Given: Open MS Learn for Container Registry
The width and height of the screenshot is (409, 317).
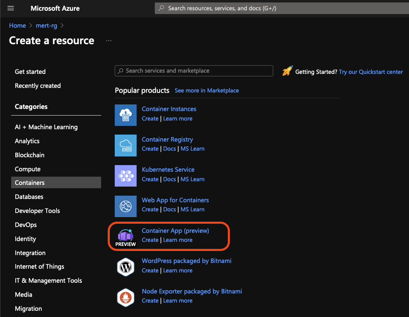Looking at the screenshot, I should pos(192,149).
